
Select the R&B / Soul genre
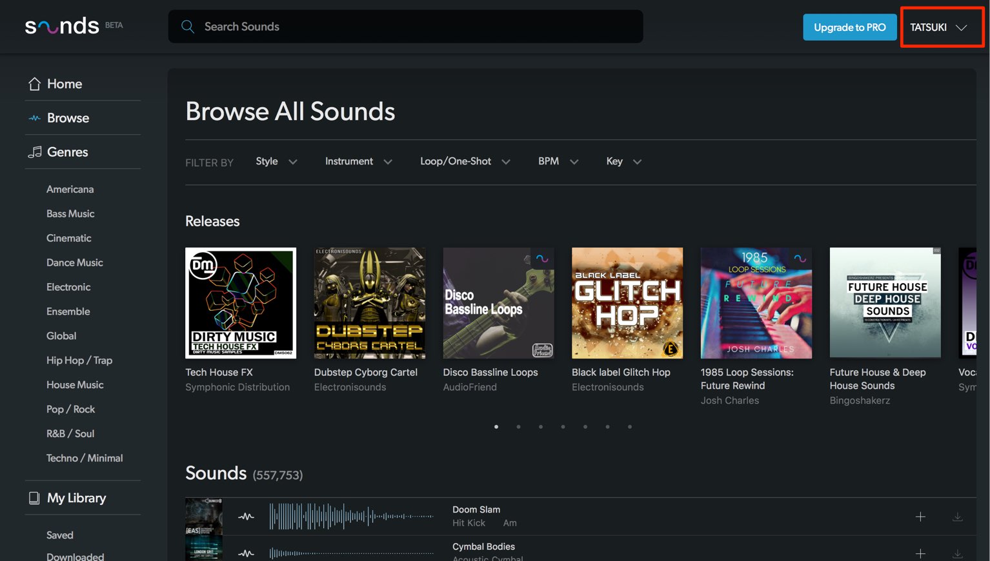70,434
